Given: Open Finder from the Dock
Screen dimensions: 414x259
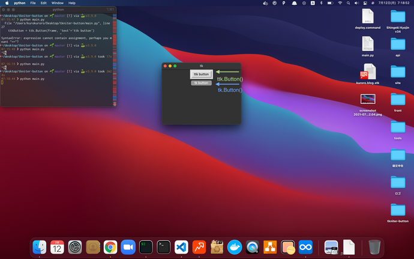Looking at the screenshot, I should [x=40, y=247].
